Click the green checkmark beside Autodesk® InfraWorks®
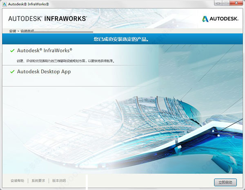Image resolution: width=245 pixels, height=190 pixels. [12, 51]
